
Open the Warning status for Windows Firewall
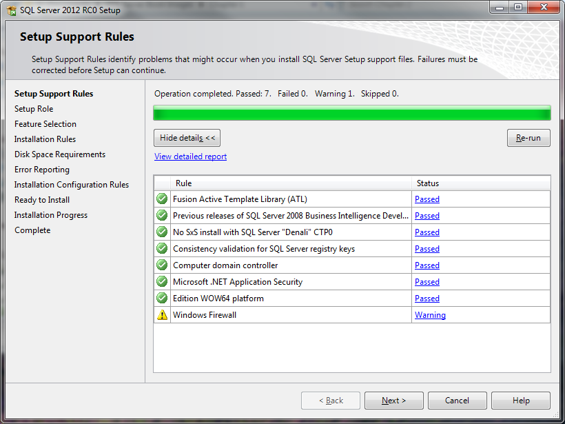coord(430,315)
